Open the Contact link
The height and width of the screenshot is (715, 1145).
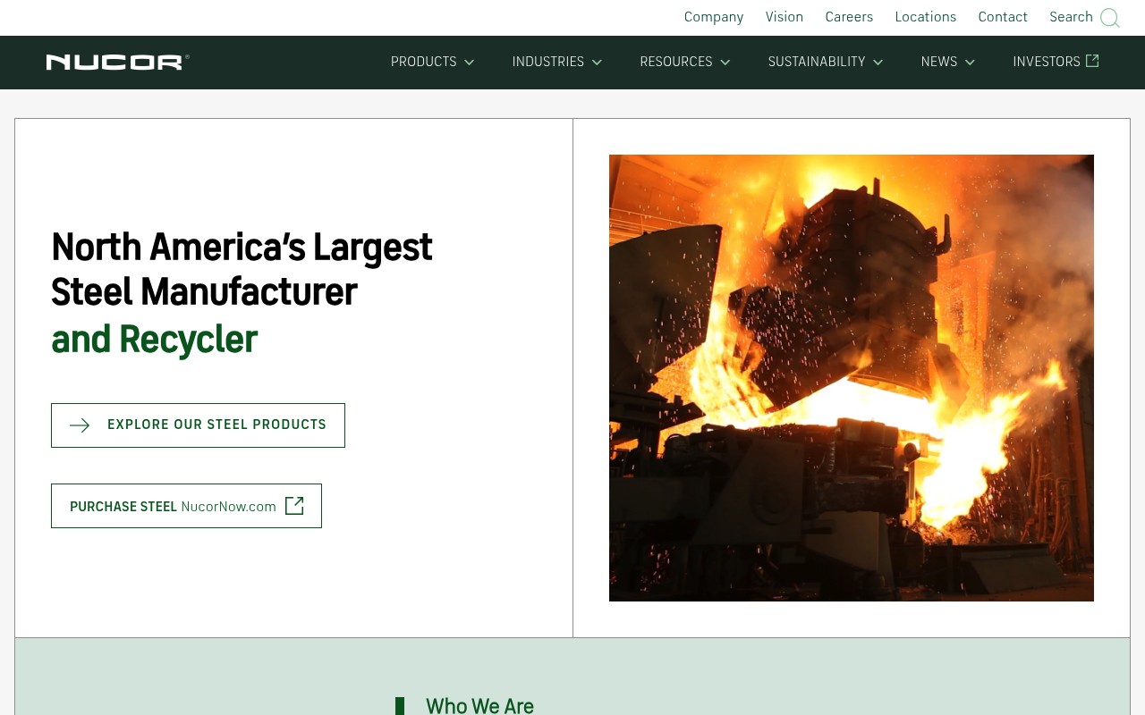(x=1003, y=17)
